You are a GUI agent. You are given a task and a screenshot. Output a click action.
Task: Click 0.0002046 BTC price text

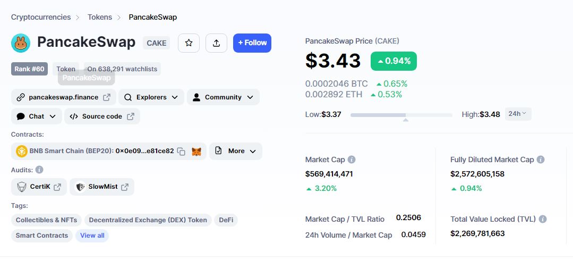[x=337, y=83]
